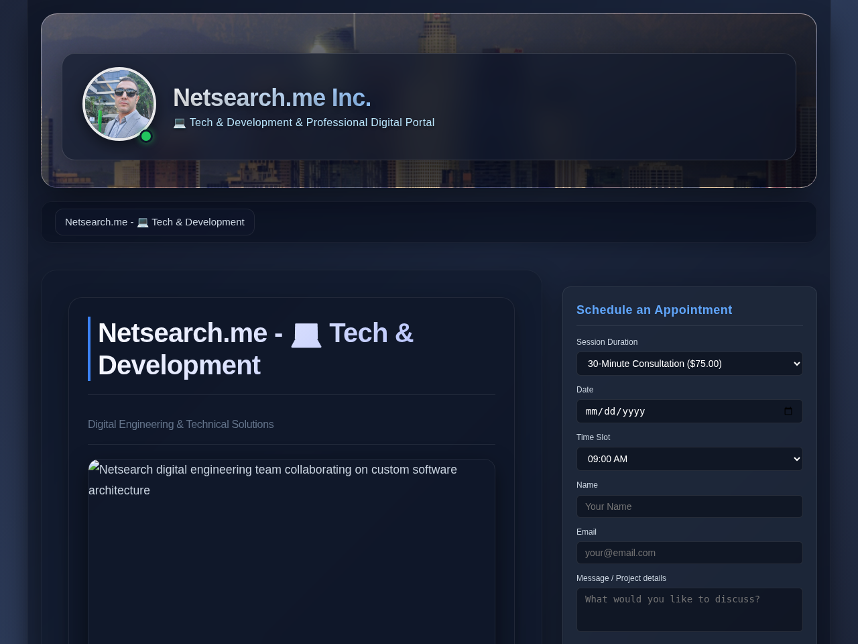This screenshot has width=858, height=644.
Task: Click the Message / Project details textarea
Action: [x=689, y=610]
